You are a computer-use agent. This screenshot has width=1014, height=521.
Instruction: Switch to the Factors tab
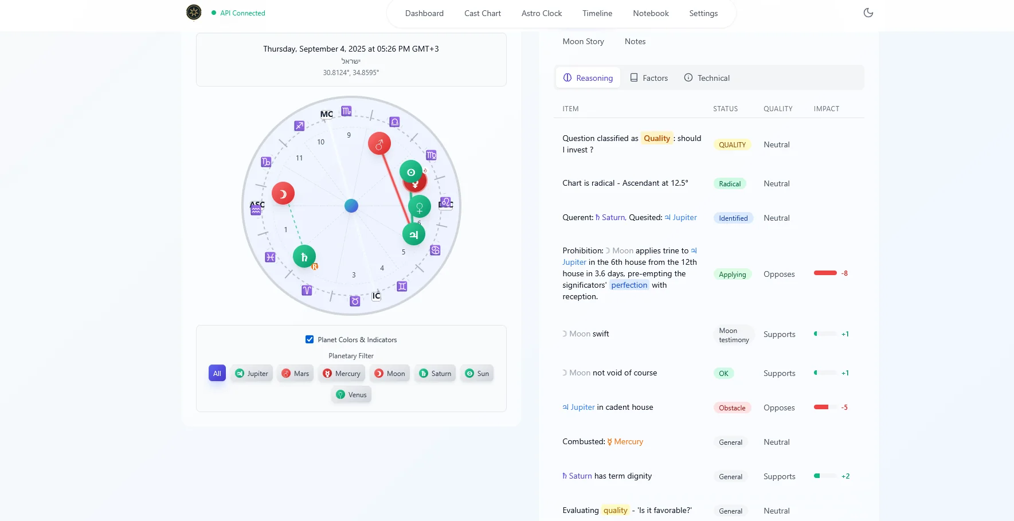pyautogui.click(x=649, y=78)
